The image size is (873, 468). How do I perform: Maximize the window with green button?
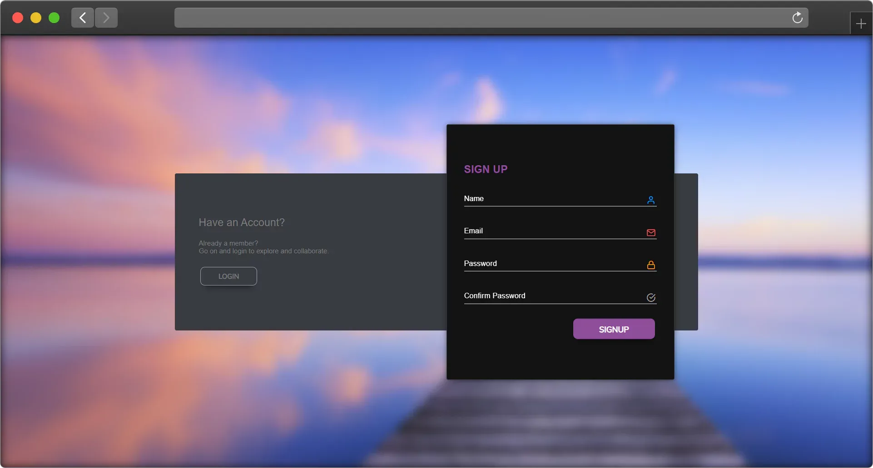pos(54,18)
